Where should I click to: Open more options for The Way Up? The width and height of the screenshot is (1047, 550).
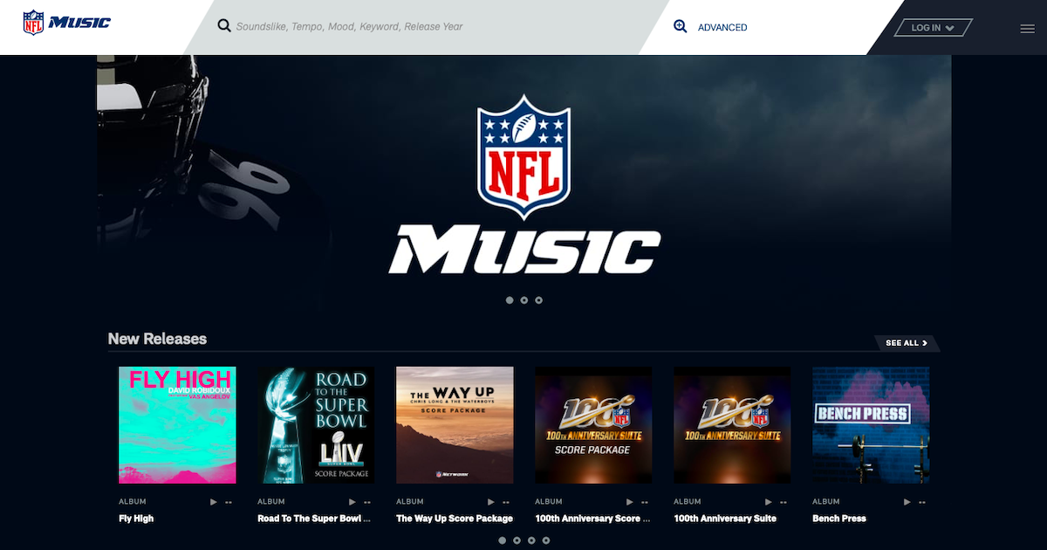(x=506, y=502)
